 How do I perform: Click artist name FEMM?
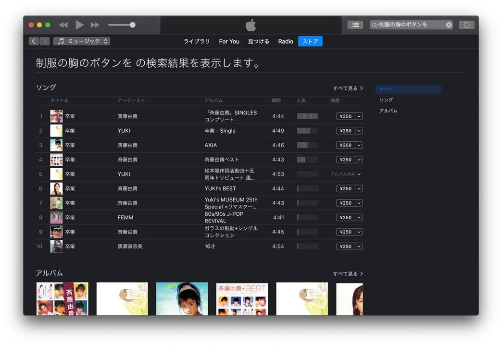125,217
